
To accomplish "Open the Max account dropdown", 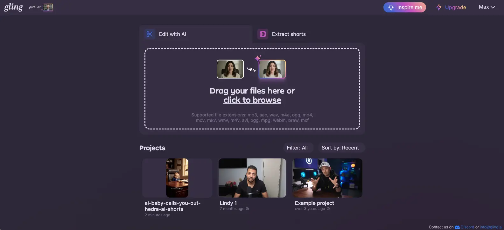I will (x=486, y=7).
